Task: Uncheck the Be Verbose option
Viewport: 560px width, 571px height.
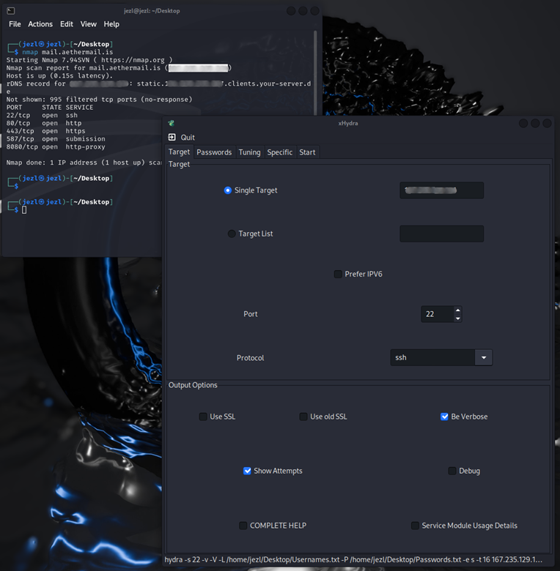Action: tap(444, 417)
